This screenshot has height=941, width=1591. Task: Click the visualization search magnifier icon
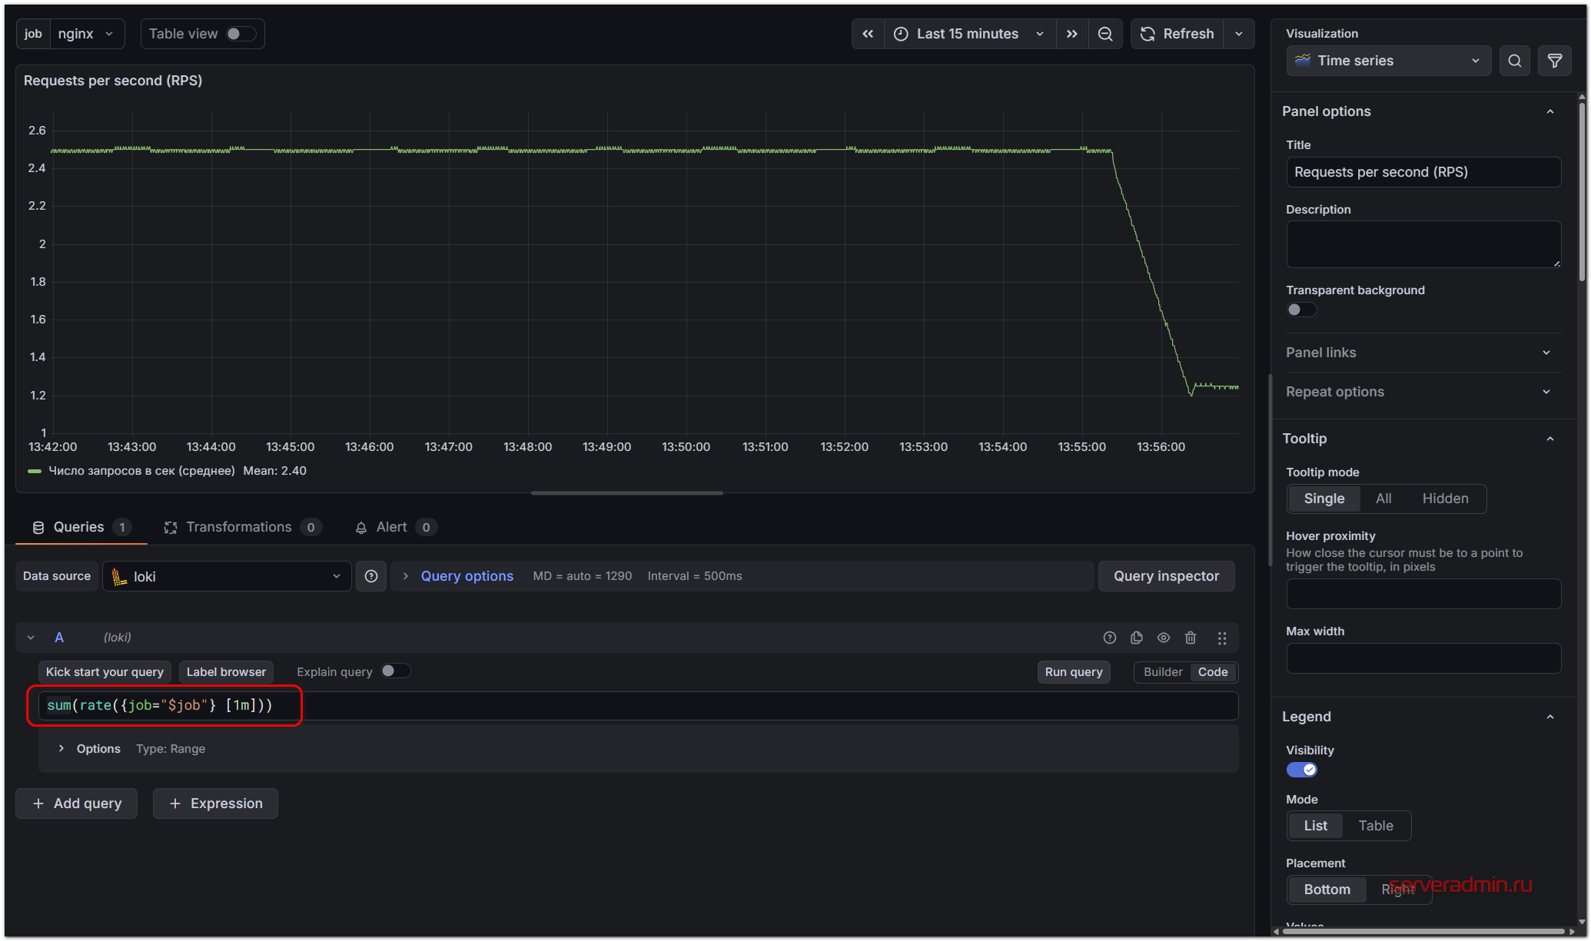point(1514,61)
